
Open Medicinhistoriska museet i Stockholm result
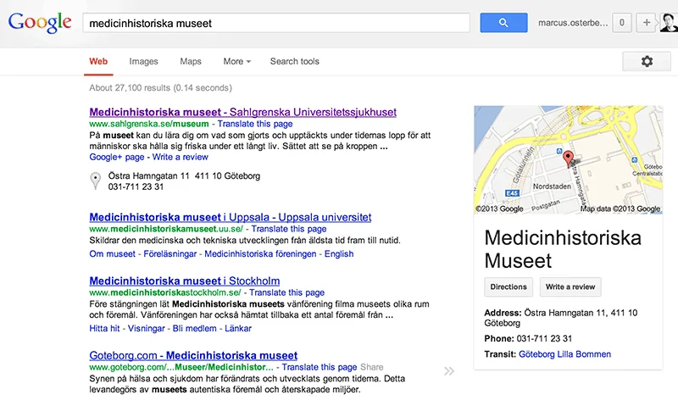[x=185, y=281]
